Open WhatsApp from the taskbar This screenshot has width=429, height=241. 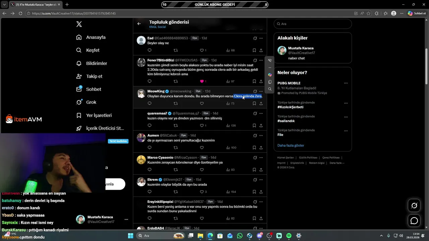pos(240,236)
